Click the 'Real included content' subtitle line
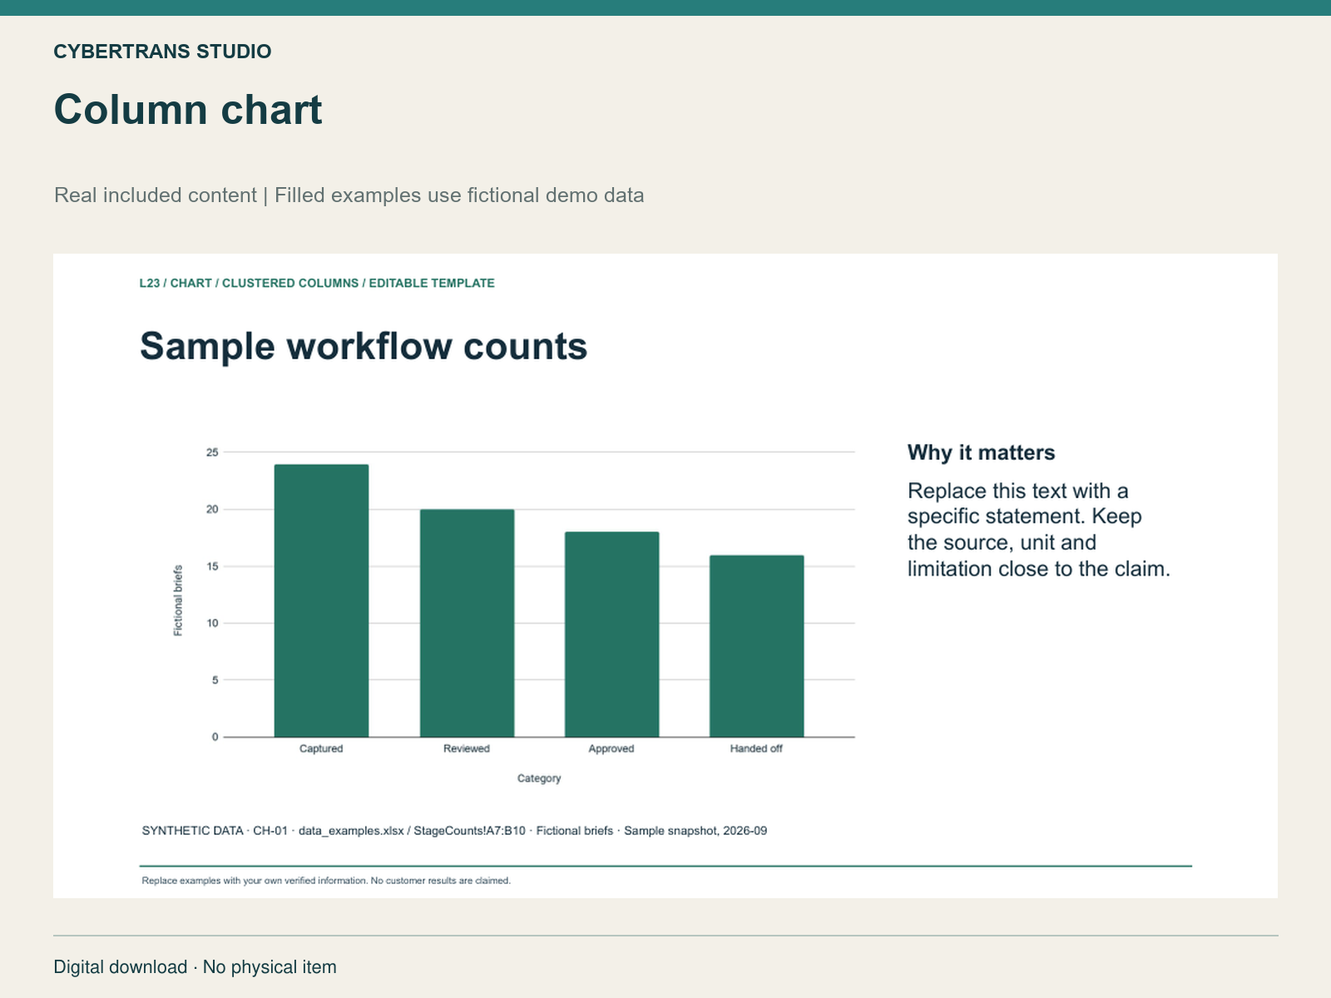Viewport: 1331px width, 998px height. [349, 195]
